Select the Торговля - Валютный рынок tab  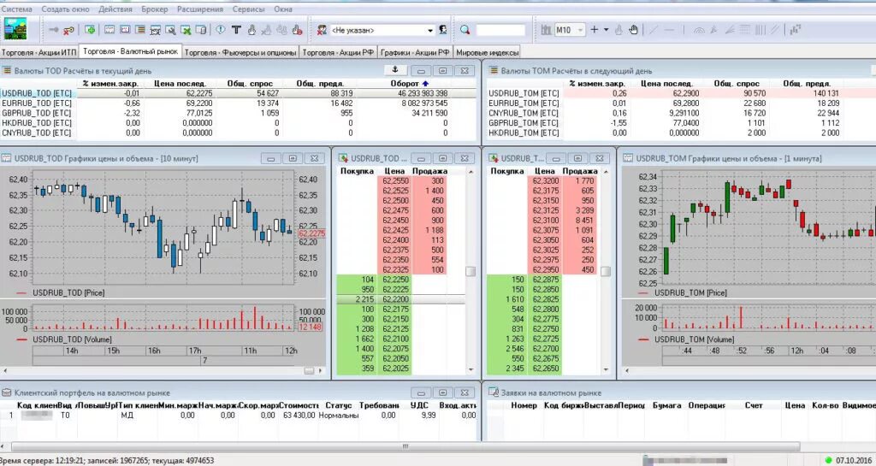click(130, 51)
